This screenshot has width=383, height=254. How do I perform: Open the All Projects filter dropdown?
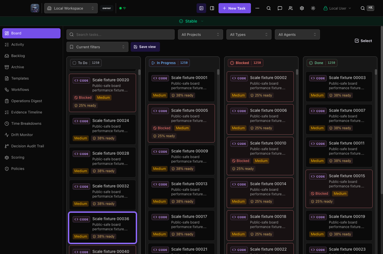tap(201, 34)
